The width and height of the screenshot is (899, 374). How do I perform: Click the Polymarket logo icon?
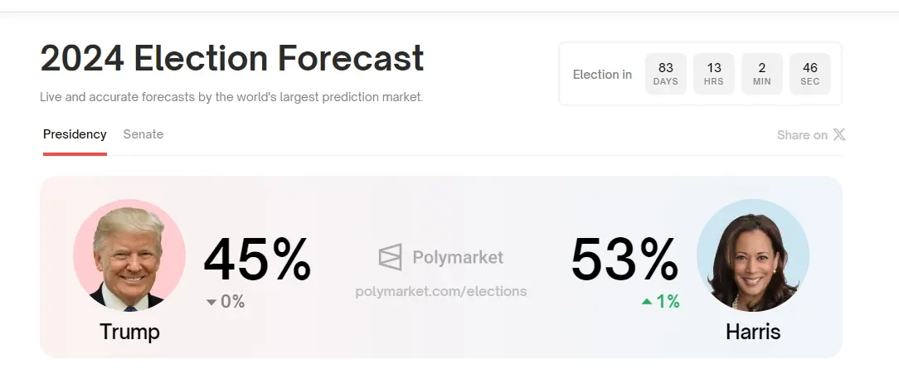coord(390,258)
